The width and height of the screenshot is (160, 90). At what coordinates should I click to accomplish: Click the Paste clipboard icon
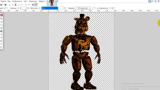click(16, 5)
